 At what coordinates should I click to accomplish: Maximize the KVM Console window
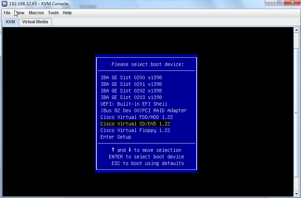279,2
